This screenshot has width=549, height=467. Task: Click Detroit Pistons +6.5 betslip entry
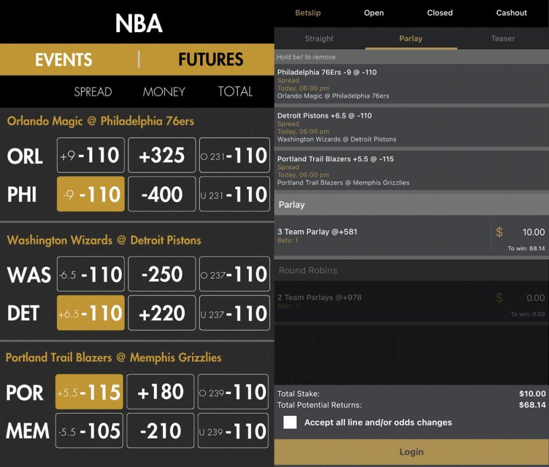click(411, 127)
